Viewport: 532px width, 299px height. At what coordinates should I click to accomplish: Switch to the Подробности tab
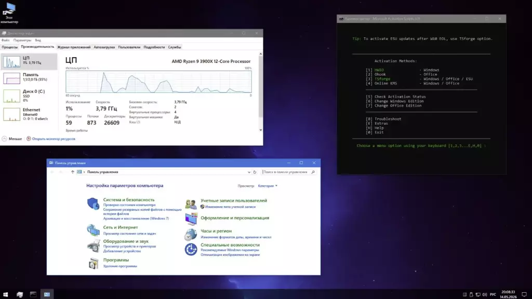[154, 47]
